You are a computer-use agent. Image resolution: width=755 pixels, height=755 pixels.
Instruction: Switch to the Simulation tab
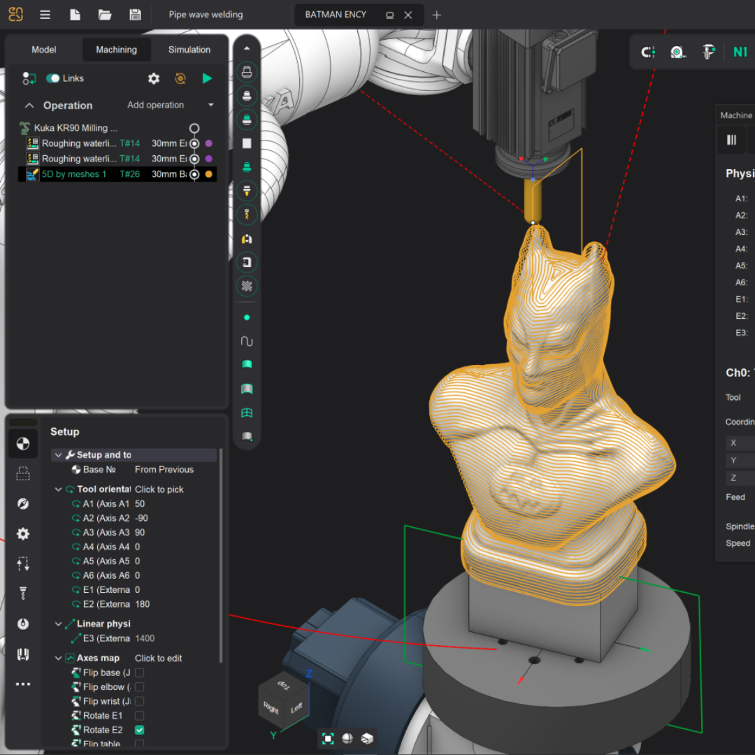pos(189,50)
